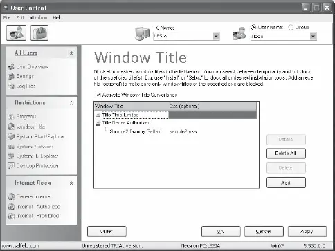Open the Edit menu
This screenshot has width=335, height=251.
[x=20, y=17]
